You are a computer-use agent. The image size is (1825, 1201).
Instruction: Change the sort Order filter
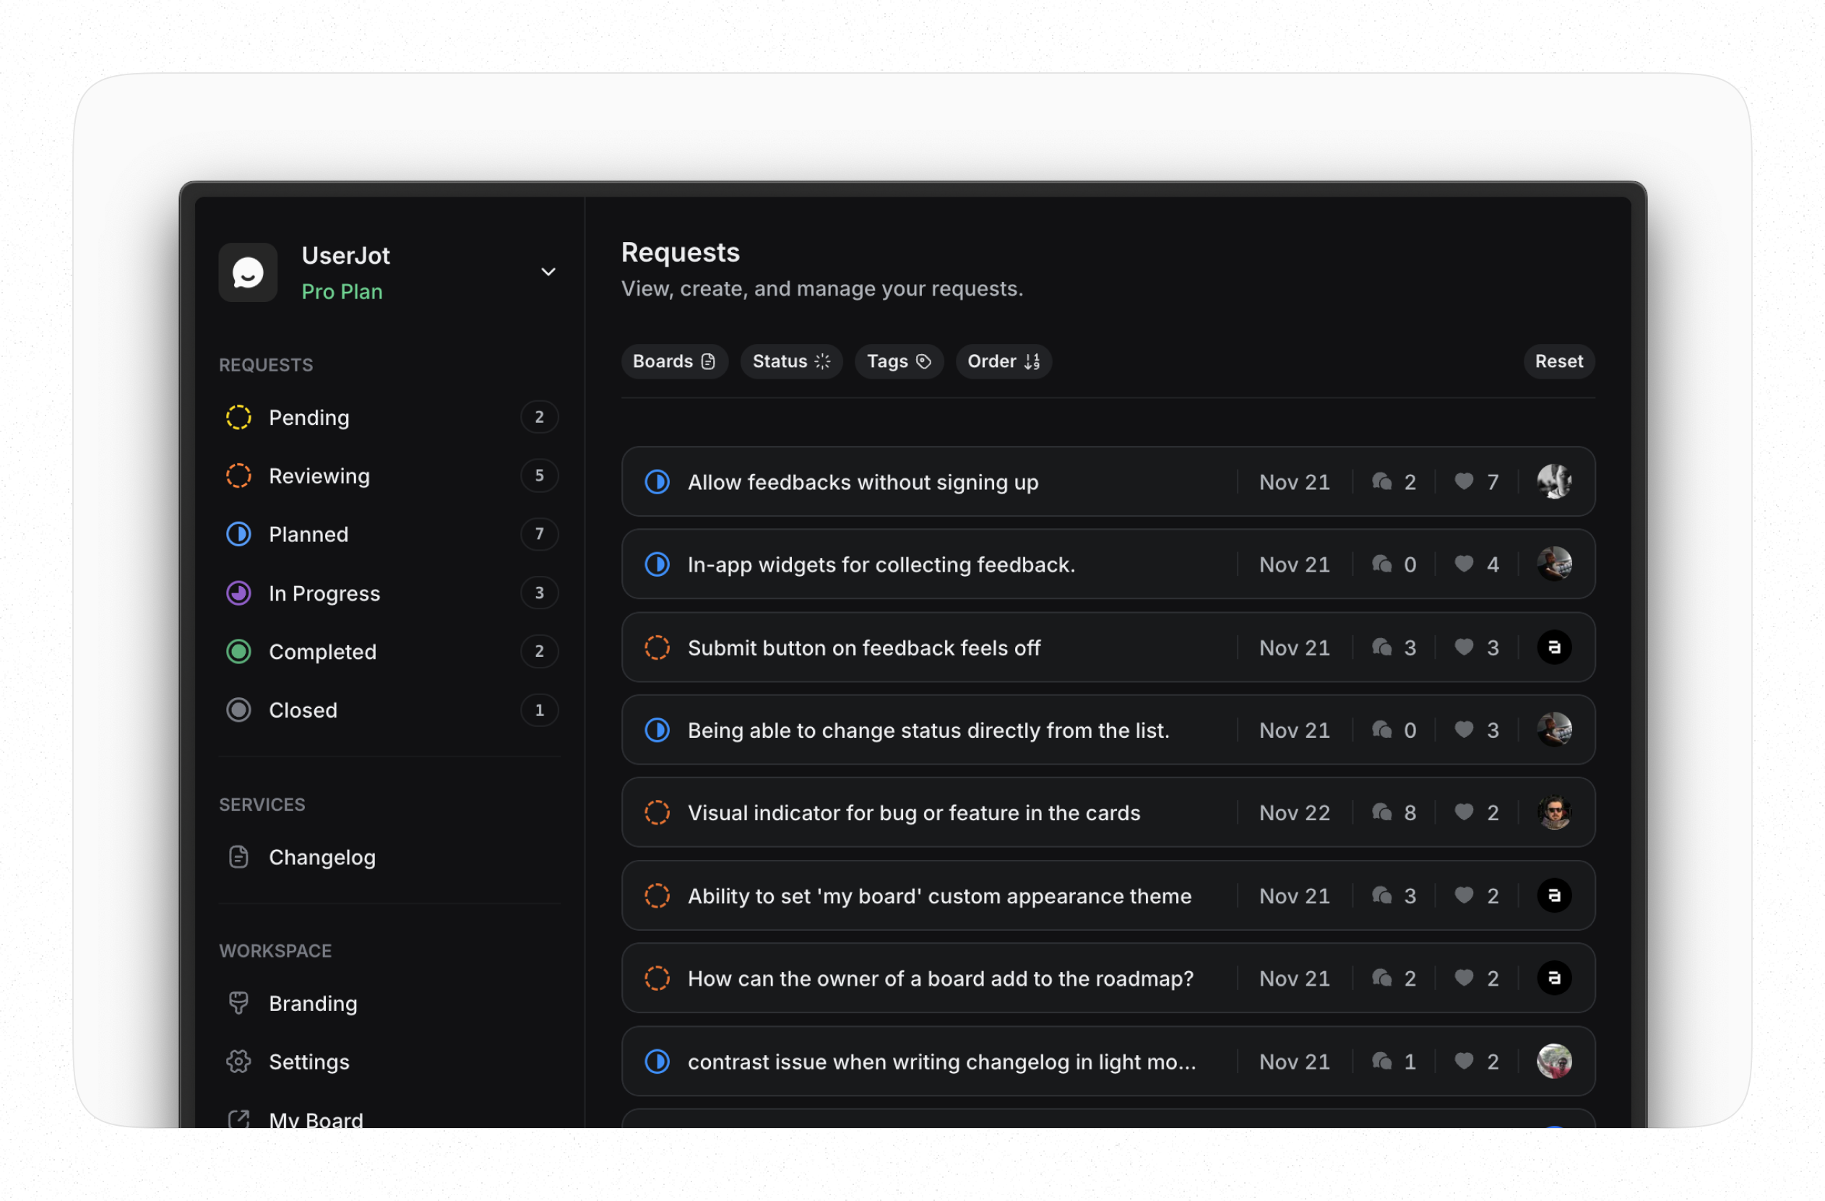(x=1003, y=361)
